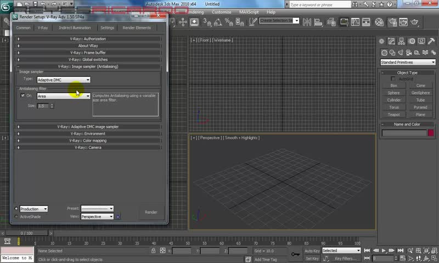Open the Standard Primitives dropdown

coord(408,62)
